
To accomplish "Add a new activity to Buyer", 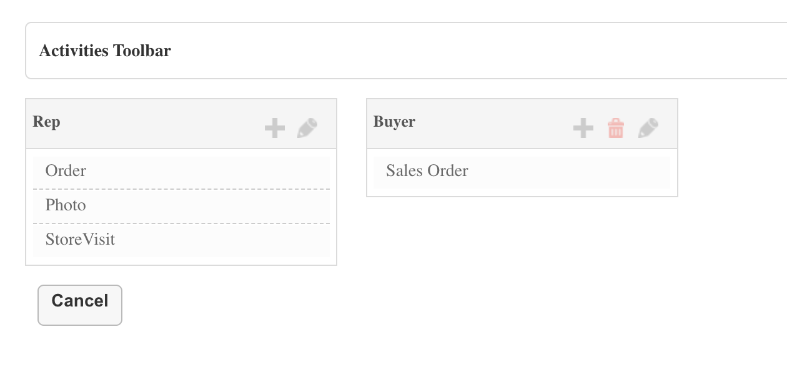I will (583, 129).
